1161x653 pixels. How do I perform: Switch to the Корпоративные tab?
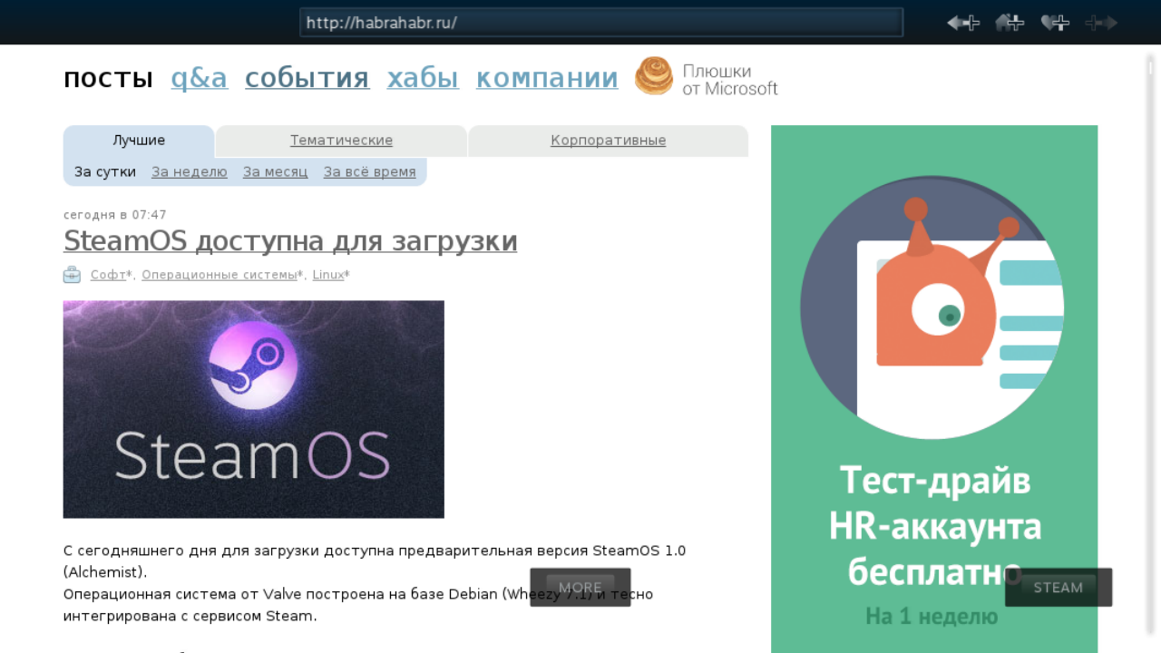[609, 141]
